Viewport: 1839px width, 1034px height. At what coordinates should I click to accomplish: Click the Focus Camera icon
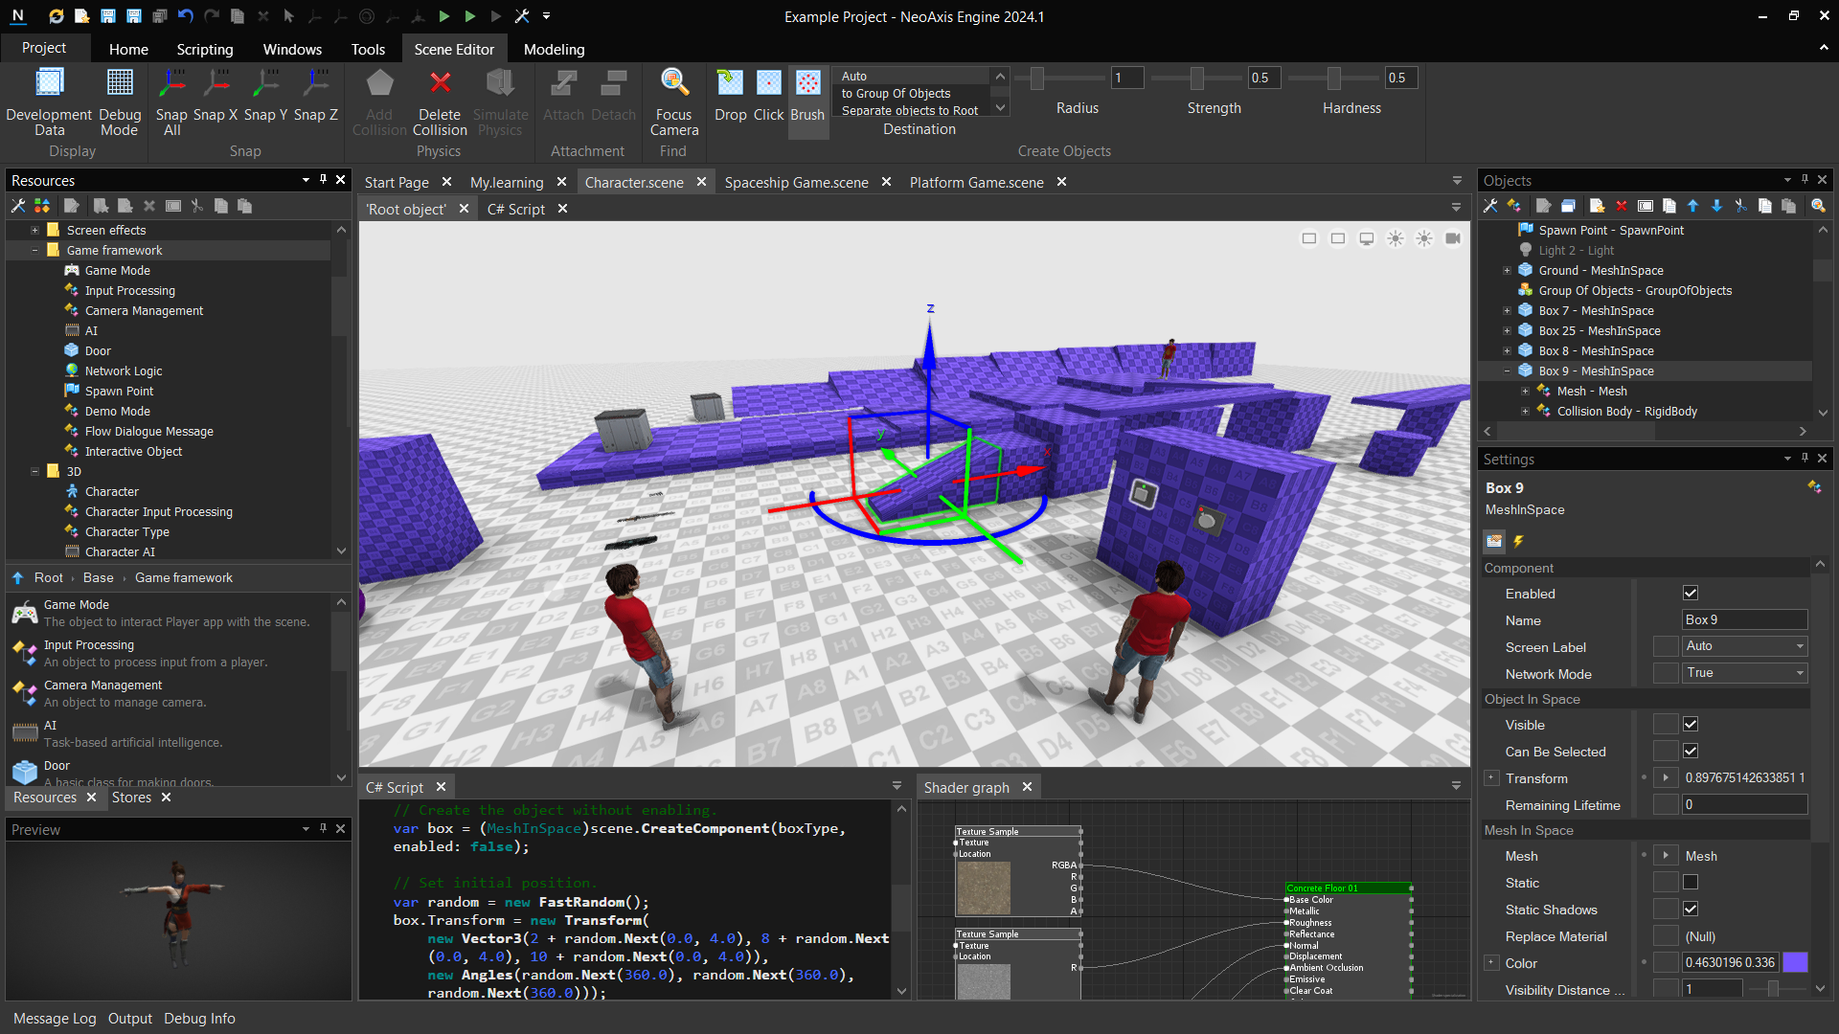coord(673,83)
